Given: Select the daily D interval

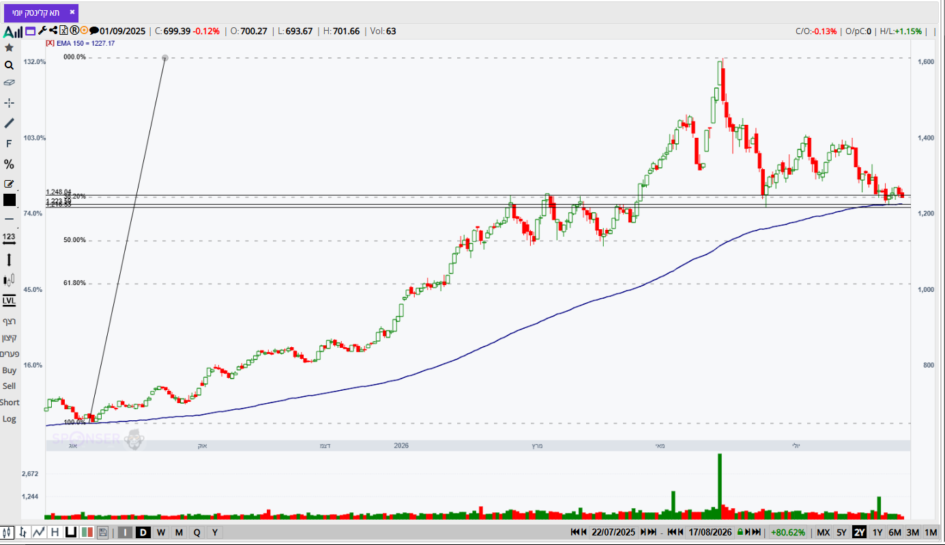Looking at the screenshot, I should pos(143,532).
